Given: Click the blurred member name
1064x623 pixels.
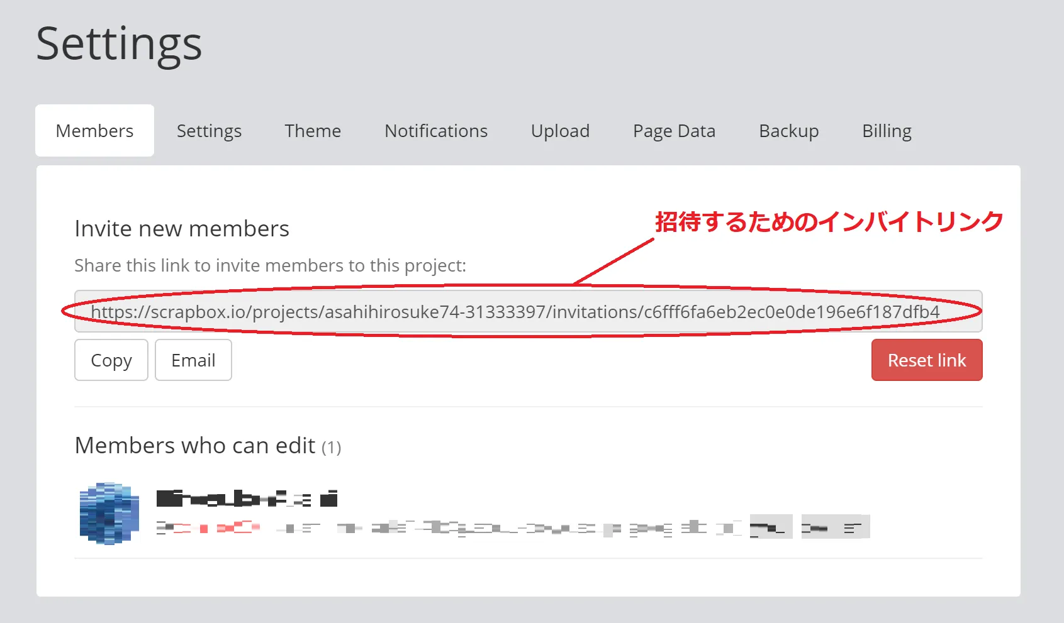Looking at the screenshot, I should tap(247, 499).
